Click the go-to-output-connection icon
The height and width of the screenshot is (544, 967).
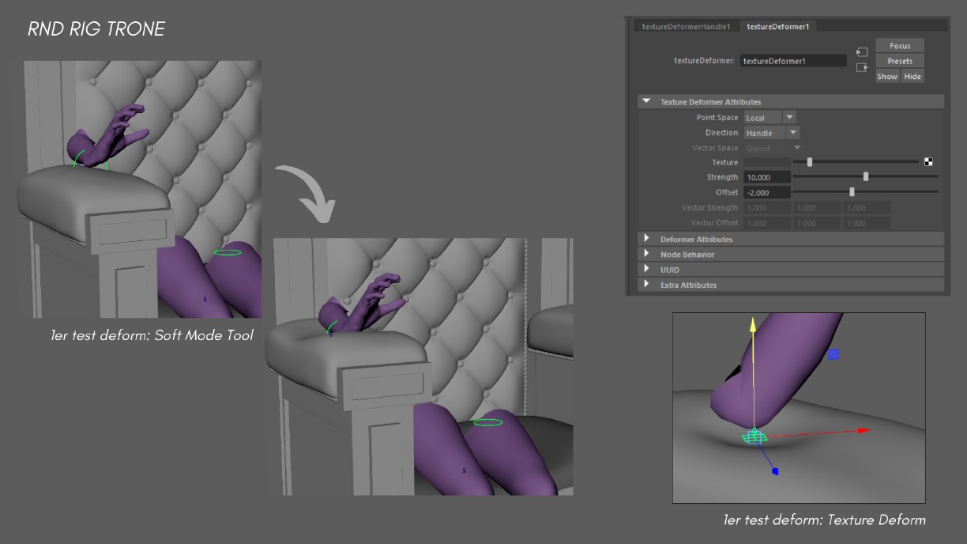point(862,67)
